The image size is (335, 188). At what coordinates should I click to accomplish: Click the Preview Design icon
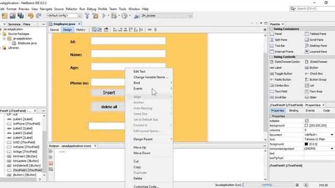[x=106, y=30]
